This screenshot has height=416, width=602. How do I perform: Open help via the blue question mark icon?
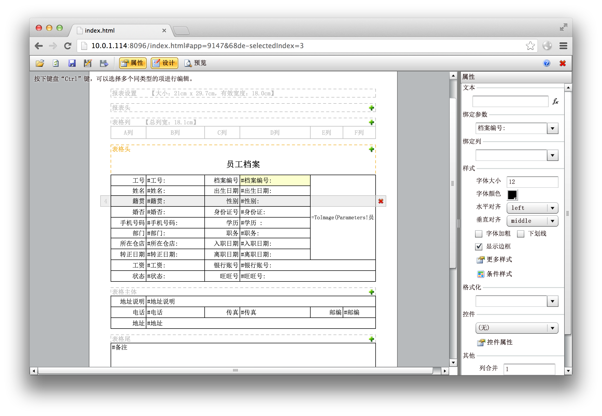pyautogui.click(x=546, y=63)
